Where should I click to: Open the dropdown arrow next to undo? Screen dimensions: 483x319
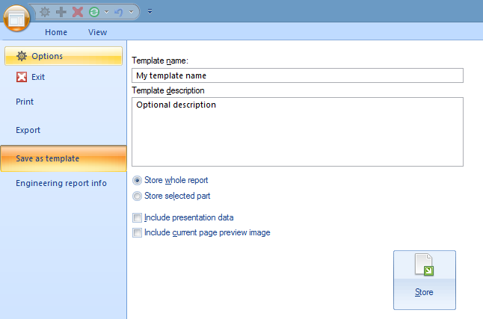[132, 12]
